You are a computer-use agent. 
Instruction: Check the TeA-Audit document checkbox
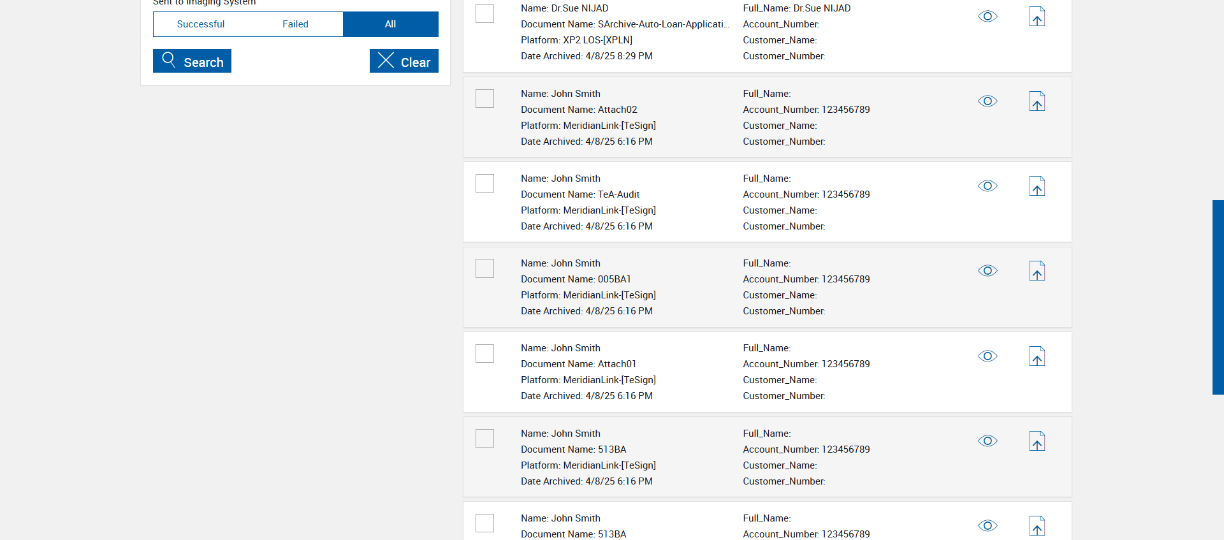click(484, 184)
